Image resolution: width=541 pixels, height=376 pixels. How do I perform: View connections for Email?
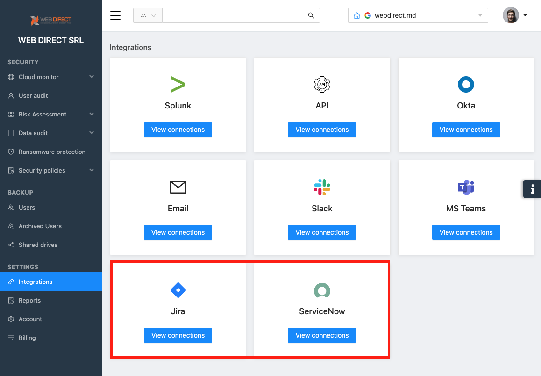[x=178, y=232]
